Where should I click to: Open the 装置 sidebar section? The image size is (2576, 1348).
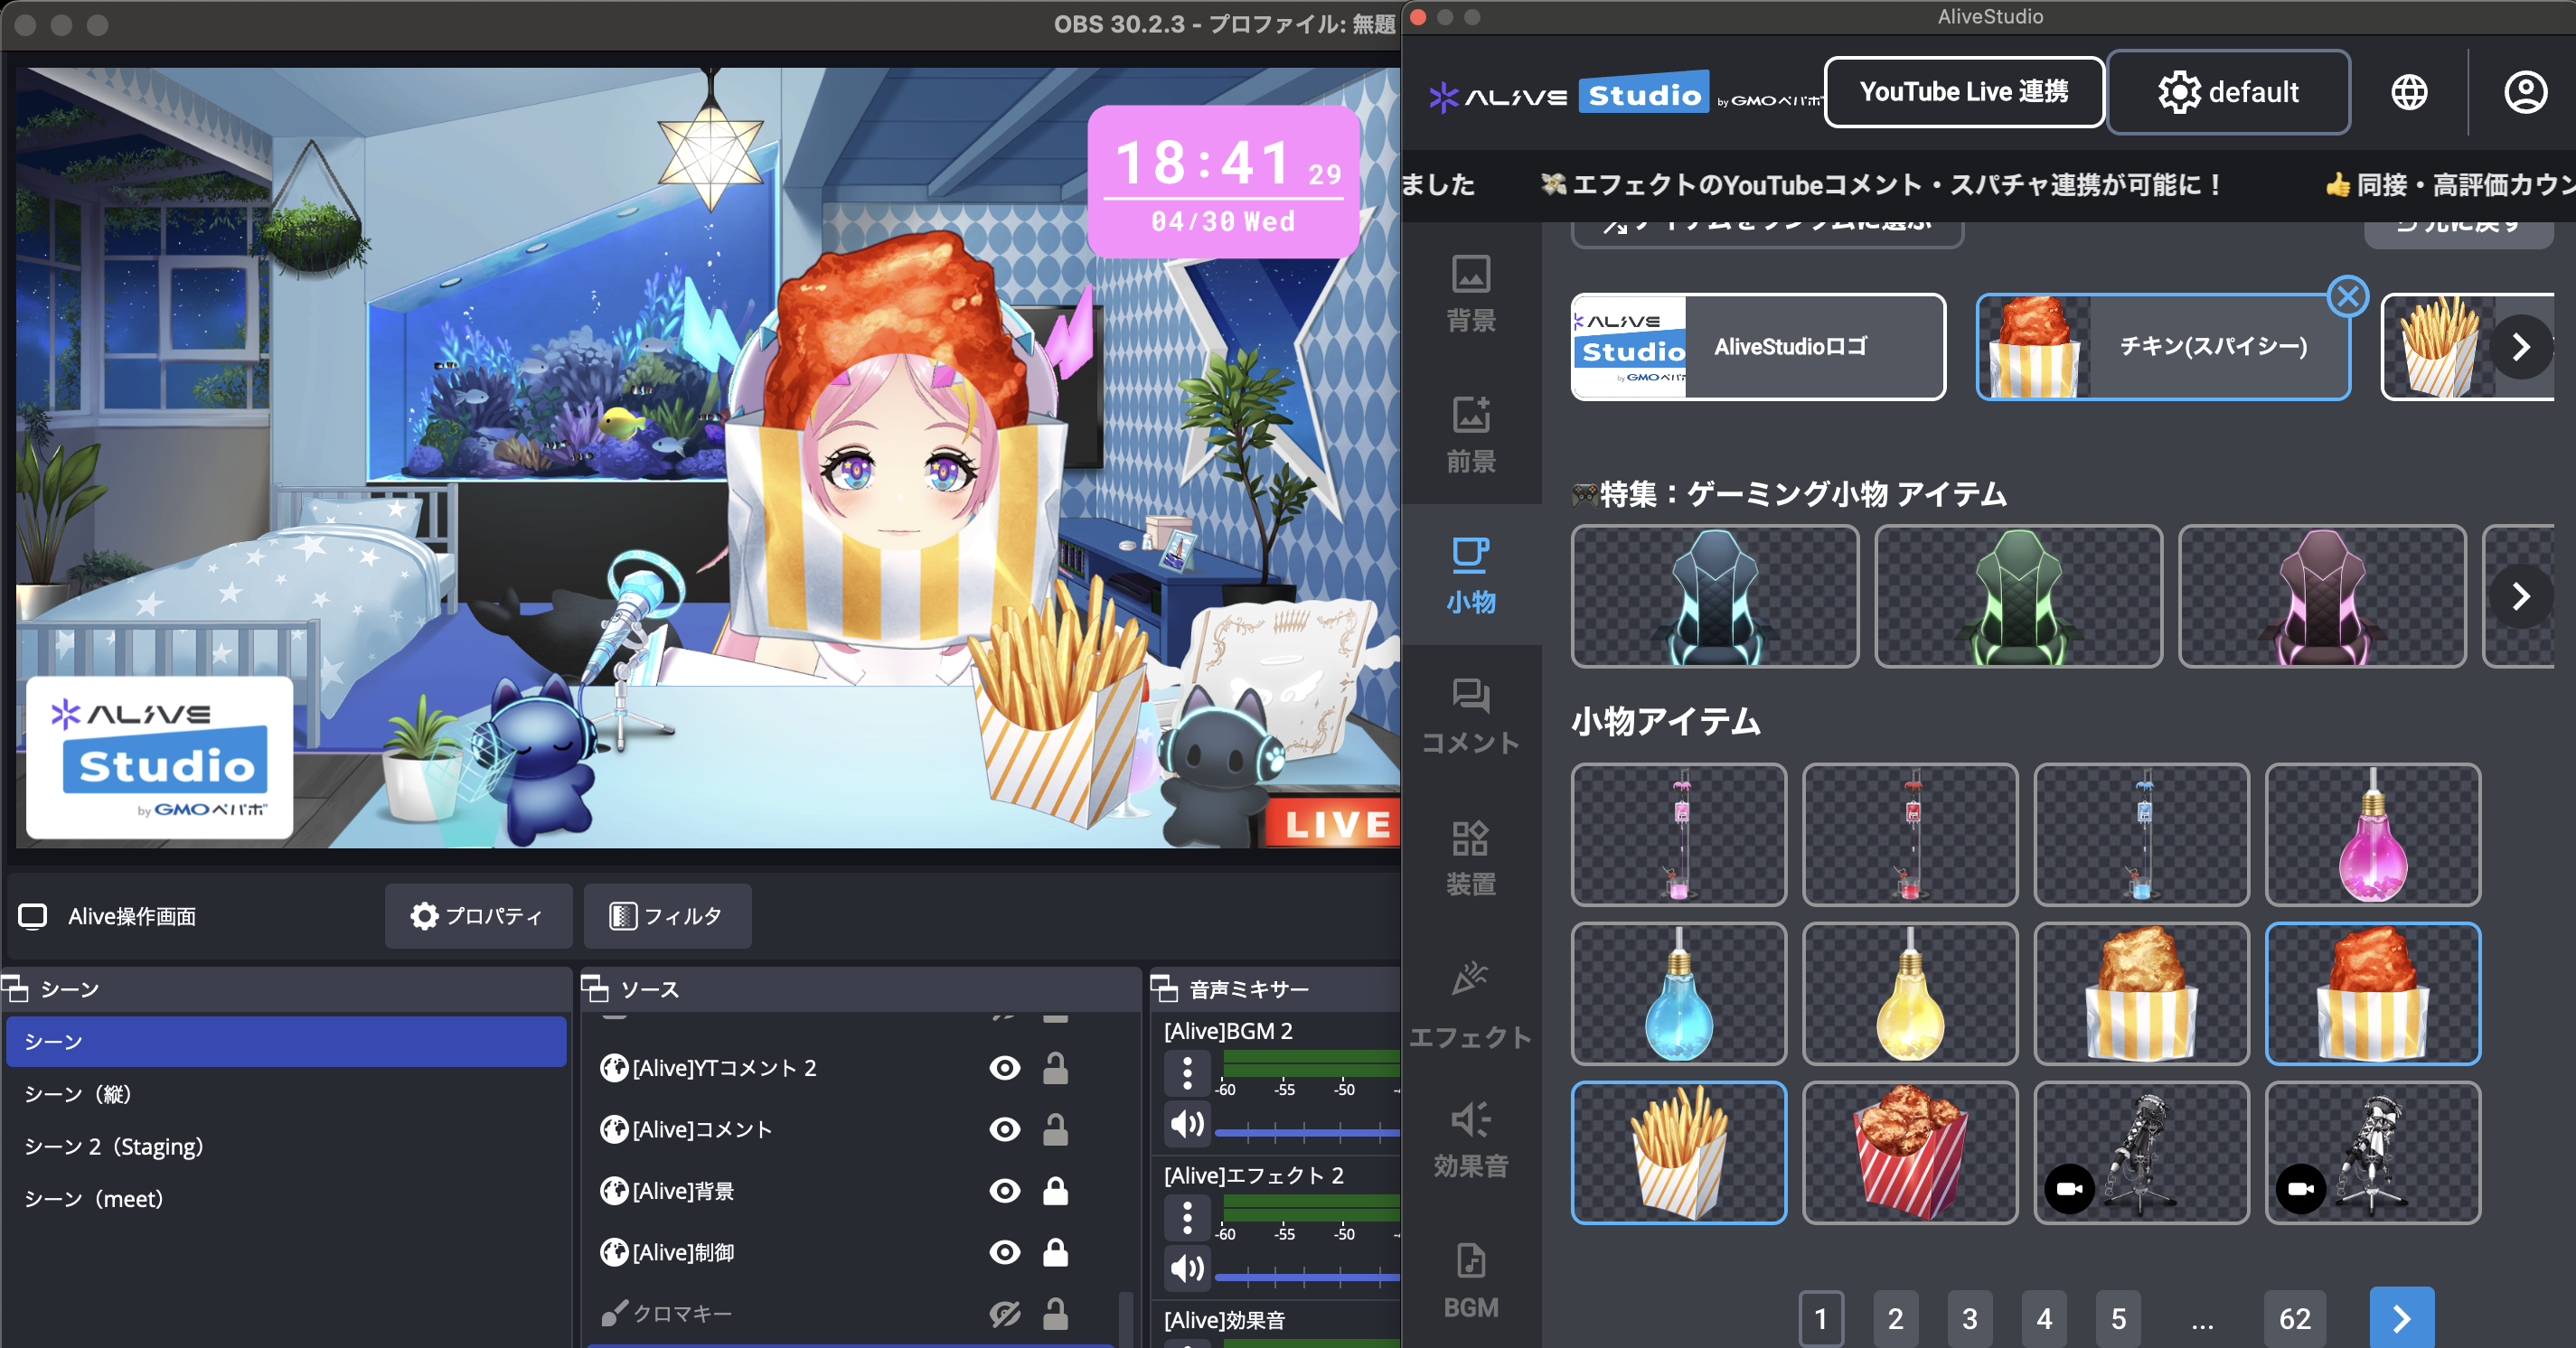tap(1470, 857)
